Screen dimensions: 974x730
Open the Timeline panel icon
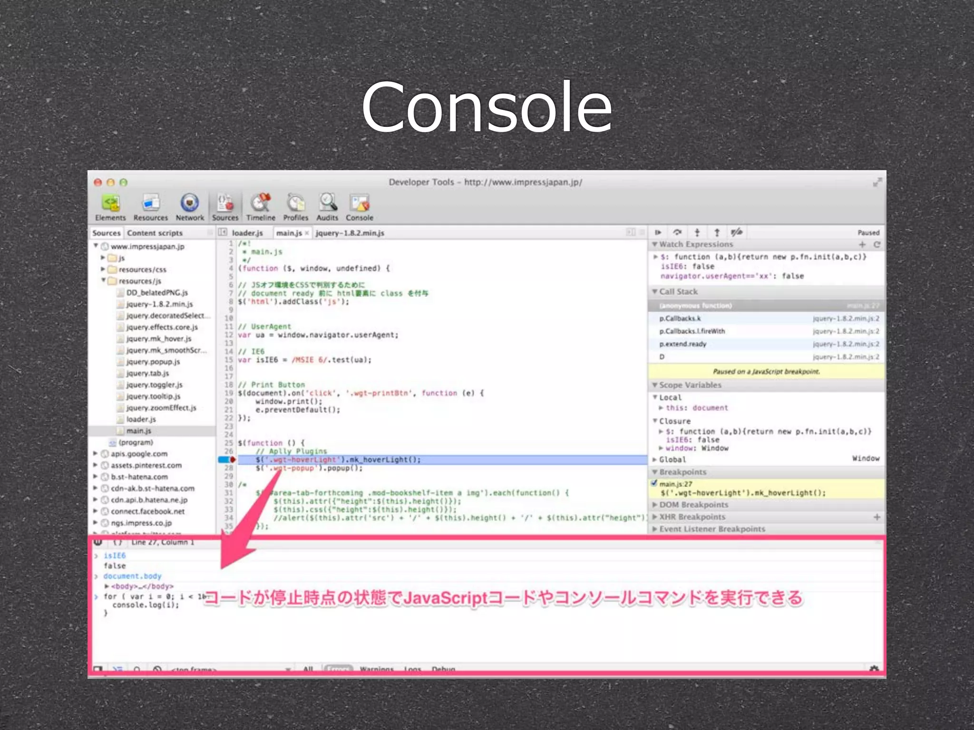[261, 208]
